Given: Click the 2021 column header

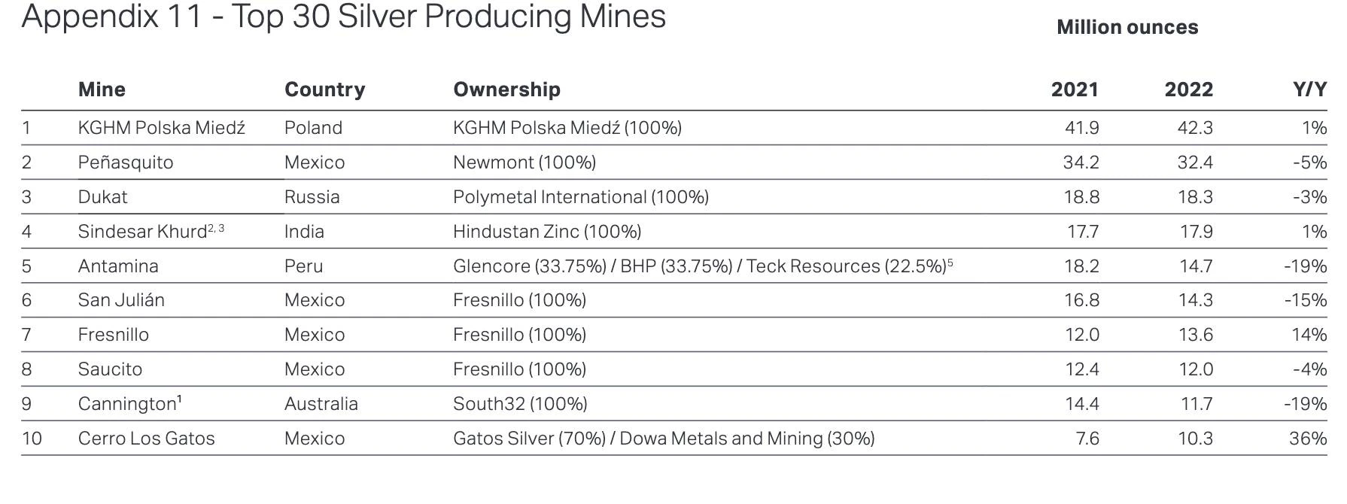Looking at the screenshot, I should pyautogui.click(x=1075, y=90).
